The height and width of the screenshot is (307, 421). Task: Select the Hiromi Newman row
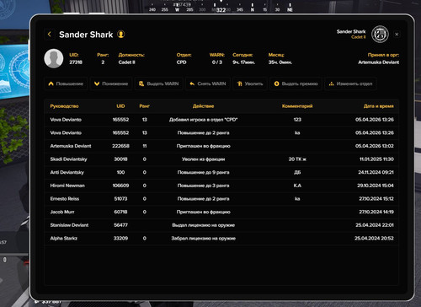pos(221,186)
